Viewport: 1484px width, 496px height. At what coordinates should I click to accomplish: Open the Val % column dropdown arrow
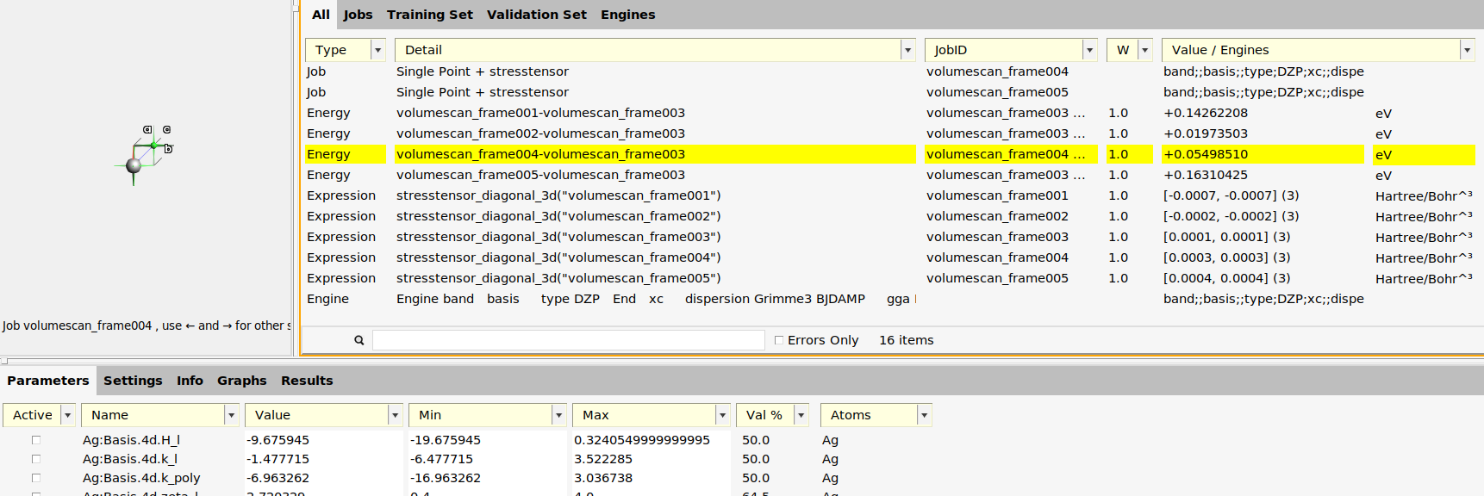[801, 415]
